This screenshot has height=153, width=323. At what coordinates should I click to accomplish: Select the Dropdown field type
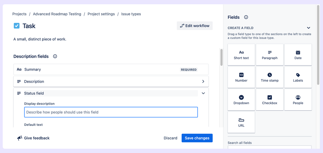pos(241,100)
